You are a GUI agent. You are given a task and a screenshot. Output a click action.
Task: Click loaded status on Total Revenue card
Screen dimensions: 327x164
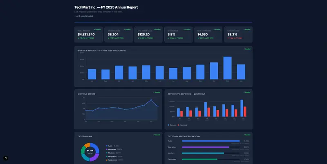coord(97,29)
